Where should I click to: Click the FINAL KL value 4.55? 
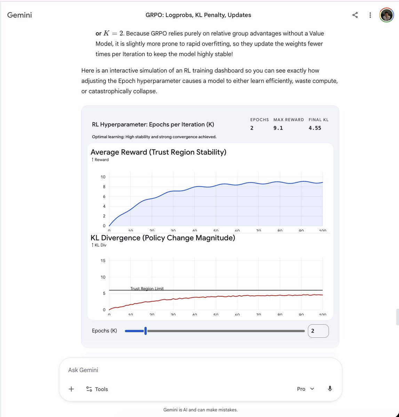(x=314, y=128)
